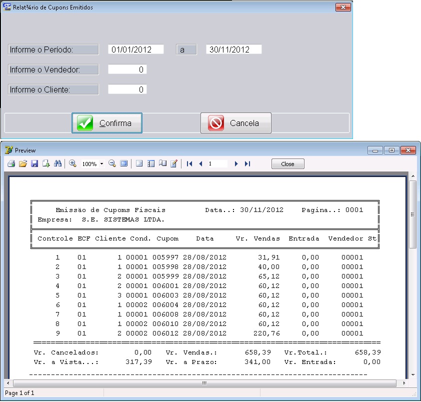421x402 pixels.
Task: Save the report using the floppy disk icon
Action: tap(34, 163)
